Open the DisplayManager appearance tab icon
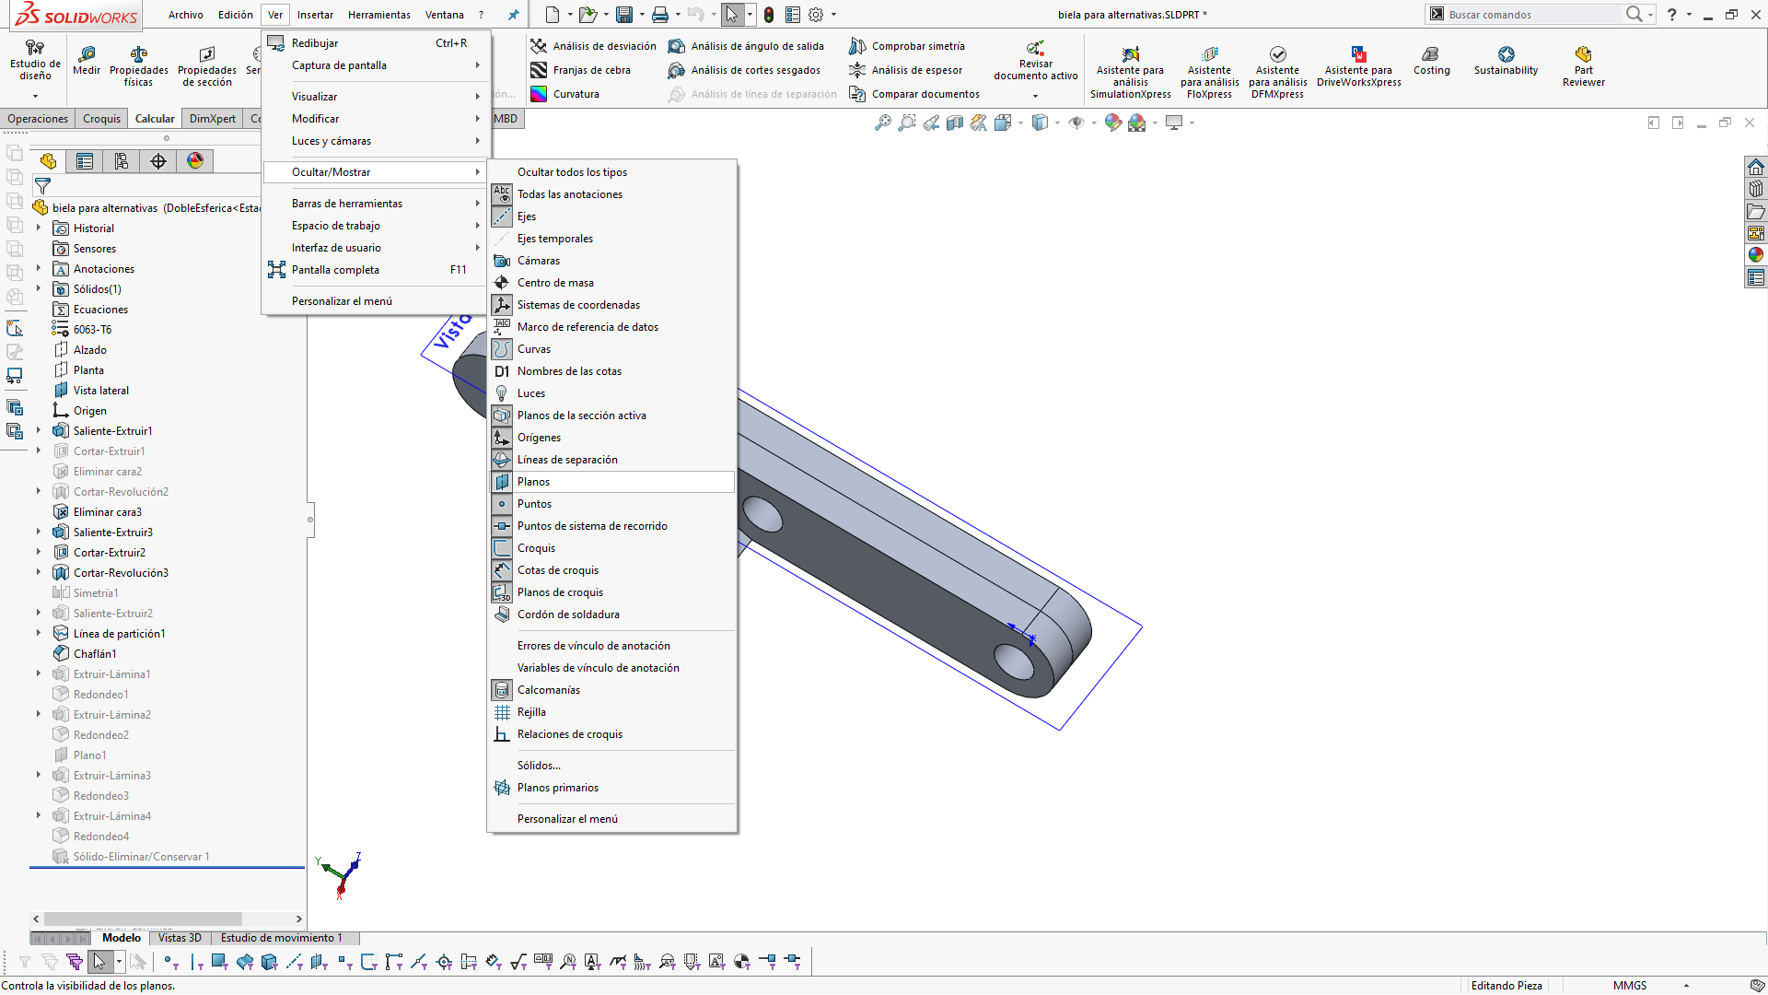Screen dimensions: 1768x995 click(195, 161)
